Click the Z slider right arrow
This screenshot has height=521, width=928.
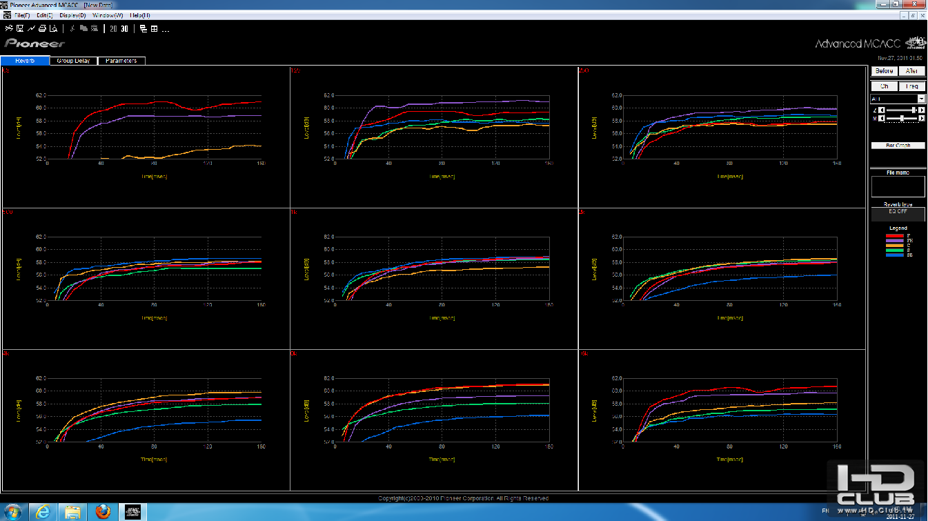(x=921, y=110)
